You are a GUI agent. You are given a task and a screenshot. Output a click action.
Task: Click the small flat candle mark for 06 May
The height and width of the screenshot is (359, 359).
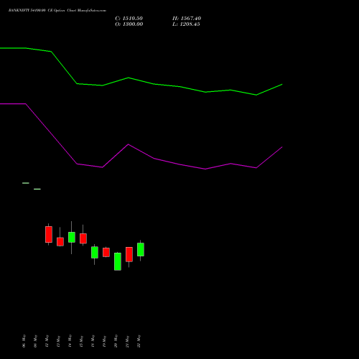(x=26, y=183)
